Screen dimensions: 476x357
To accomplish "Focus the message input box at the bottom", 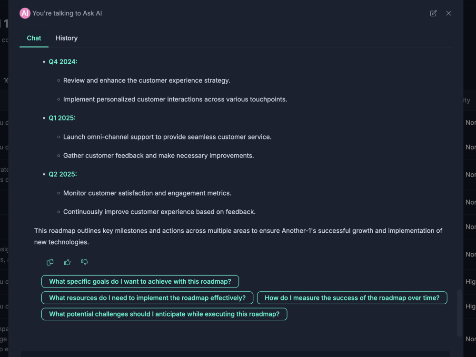I will pos(235,354).
